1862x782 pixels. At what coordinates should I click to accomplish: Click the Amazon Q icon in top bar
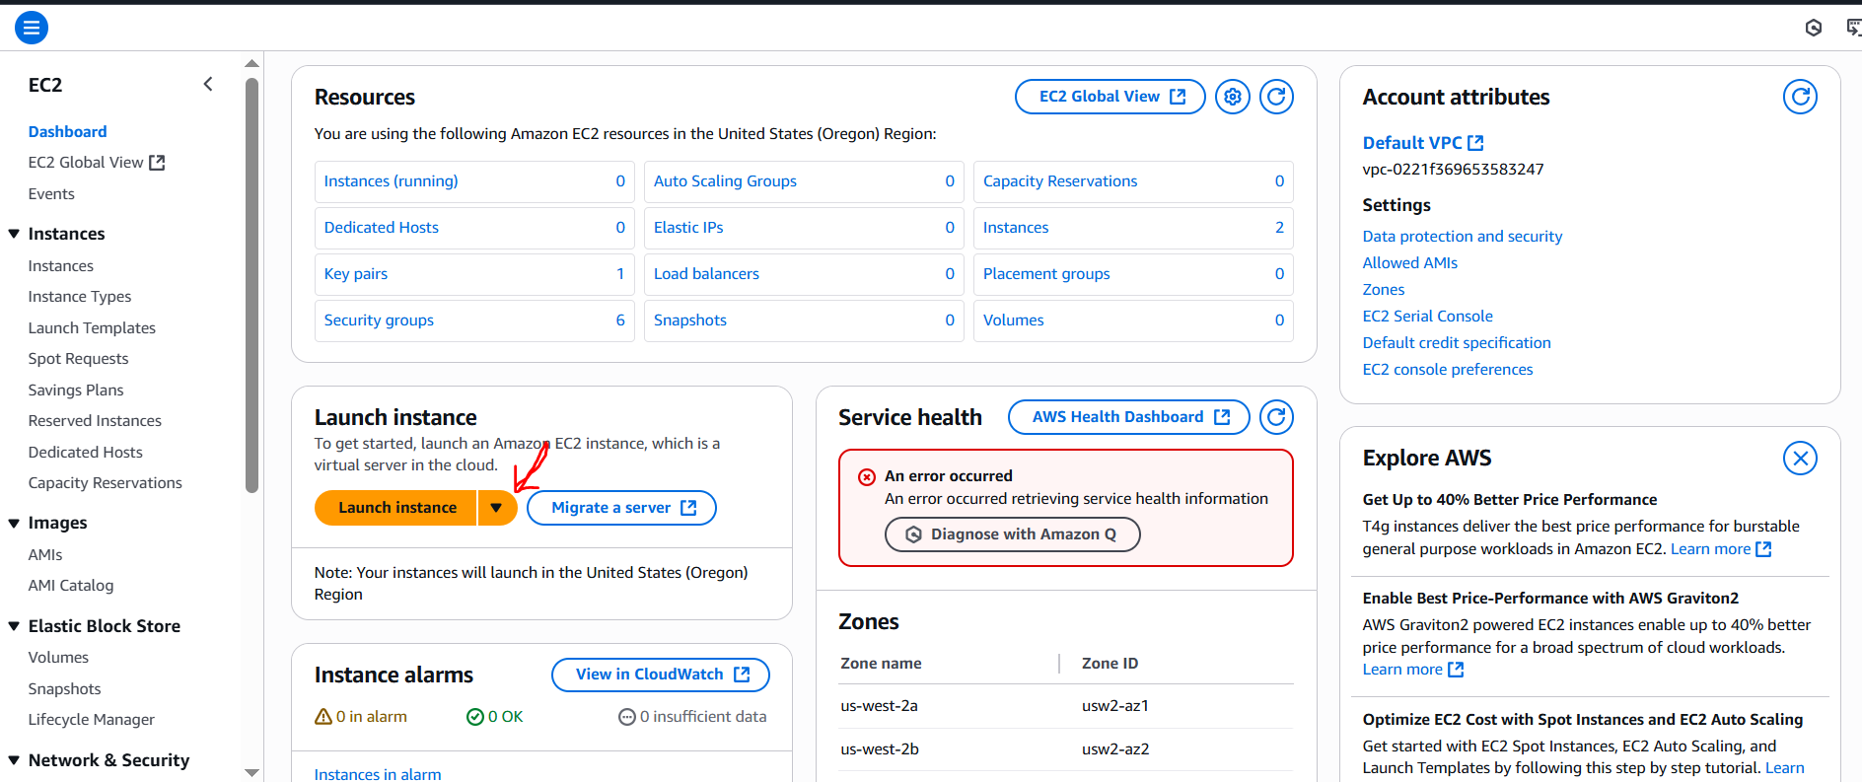coord(1813,28)
